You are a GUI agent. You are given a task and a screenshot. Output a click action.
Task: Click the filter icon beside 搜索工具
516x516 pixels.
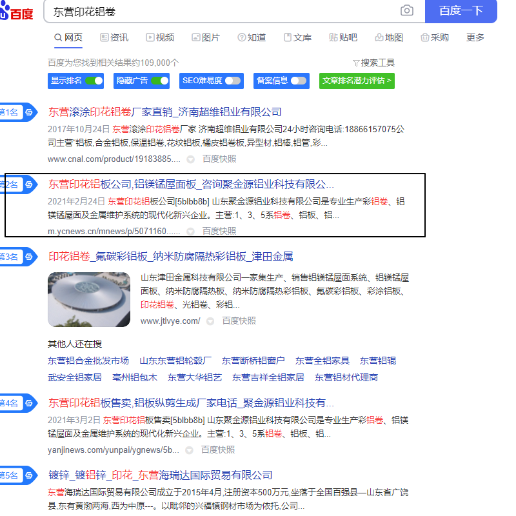(x=356, y=63)
